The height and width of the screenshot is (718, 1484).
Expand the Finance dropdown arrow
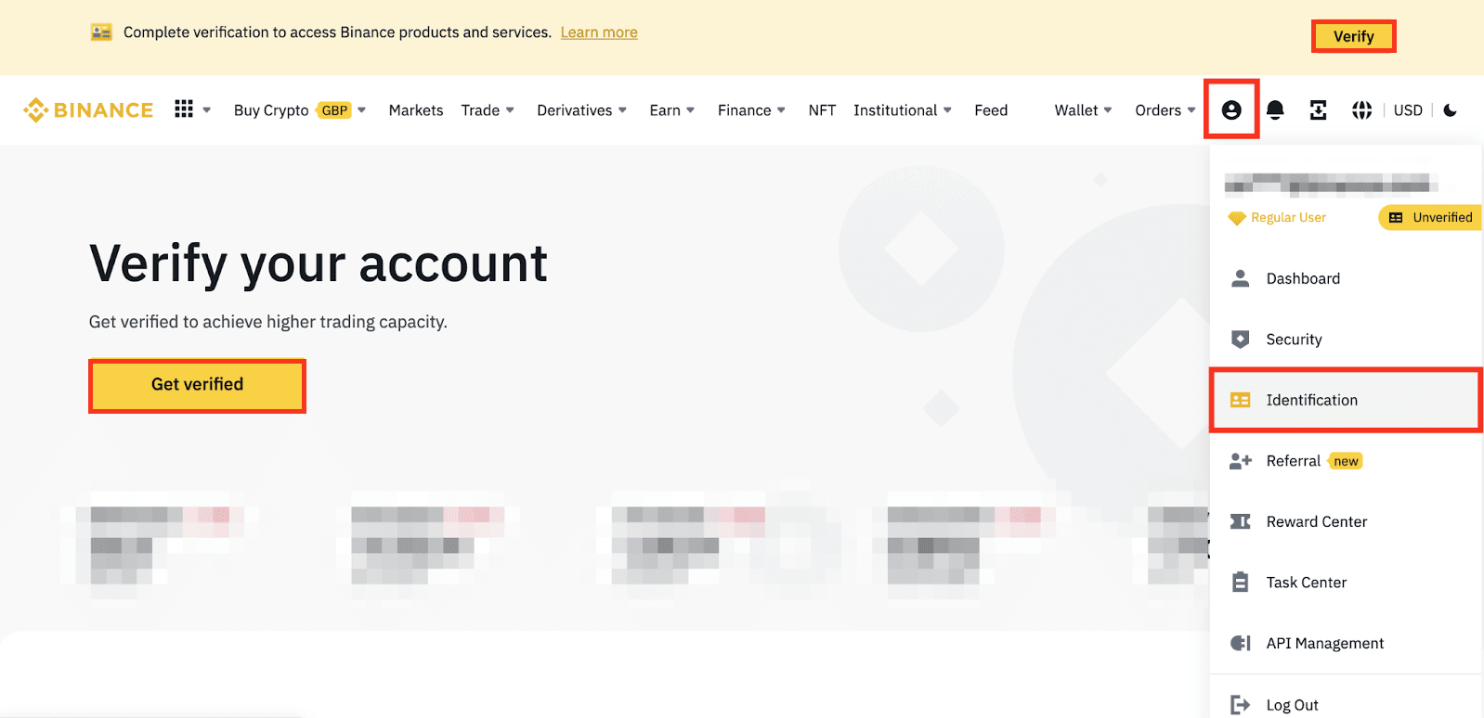tap(781, 110)
